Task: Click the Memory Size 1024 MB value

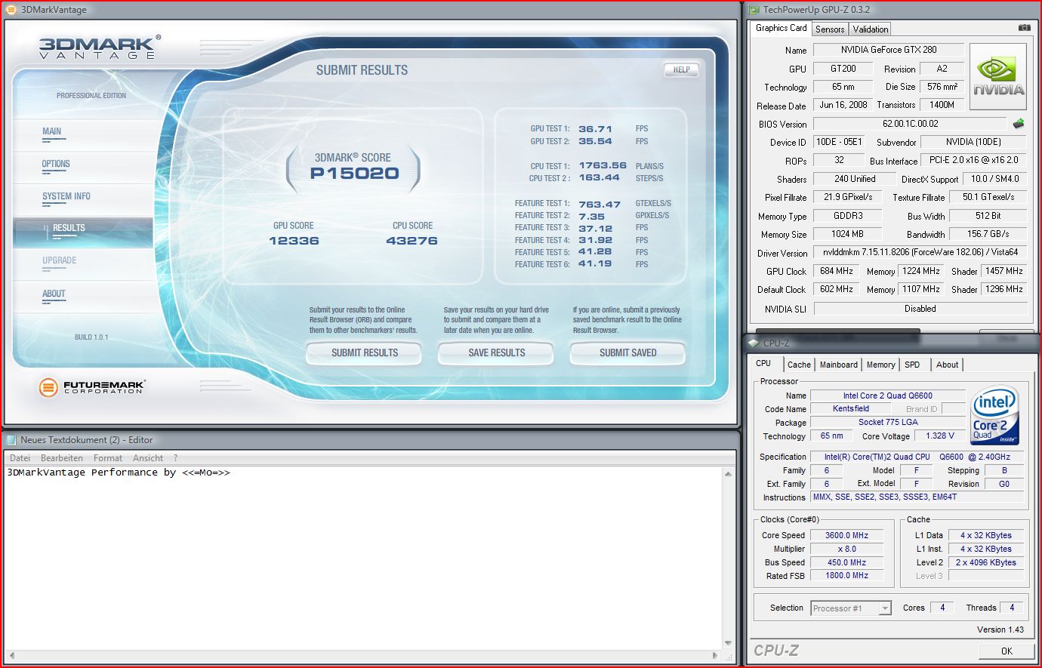Action: tap(847, 234)
